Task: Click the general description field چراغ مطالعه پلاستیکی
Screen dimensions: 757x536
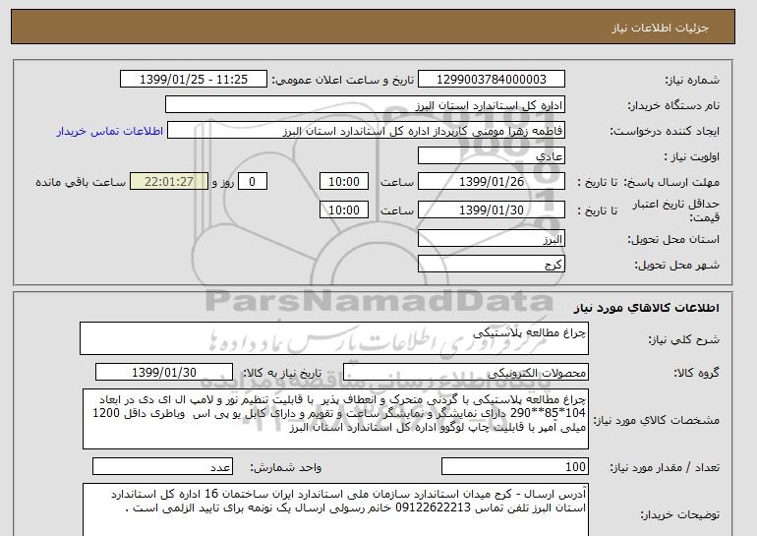Action: tap(334, 338)
